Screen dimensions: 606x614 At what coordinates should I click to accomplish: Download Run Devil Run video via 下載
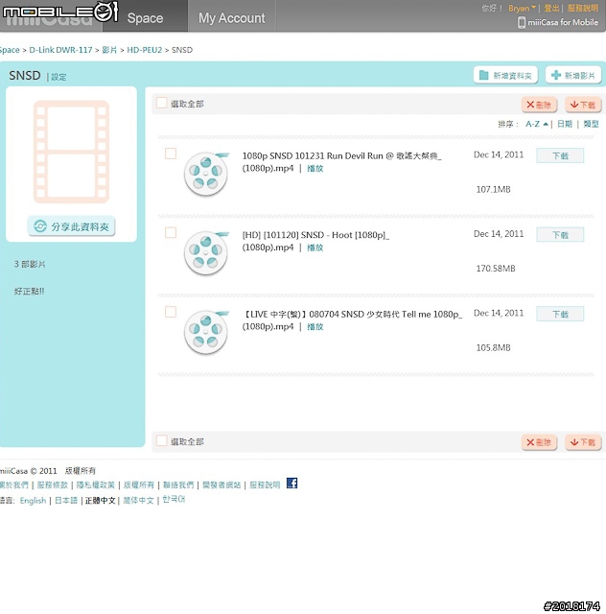coord(560,155)
